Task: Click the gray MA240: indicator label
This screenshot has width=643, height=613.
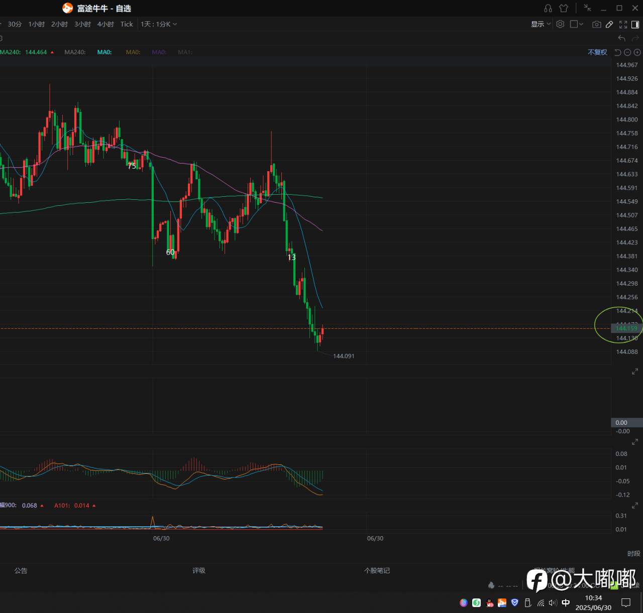Action: coord(75,52)
